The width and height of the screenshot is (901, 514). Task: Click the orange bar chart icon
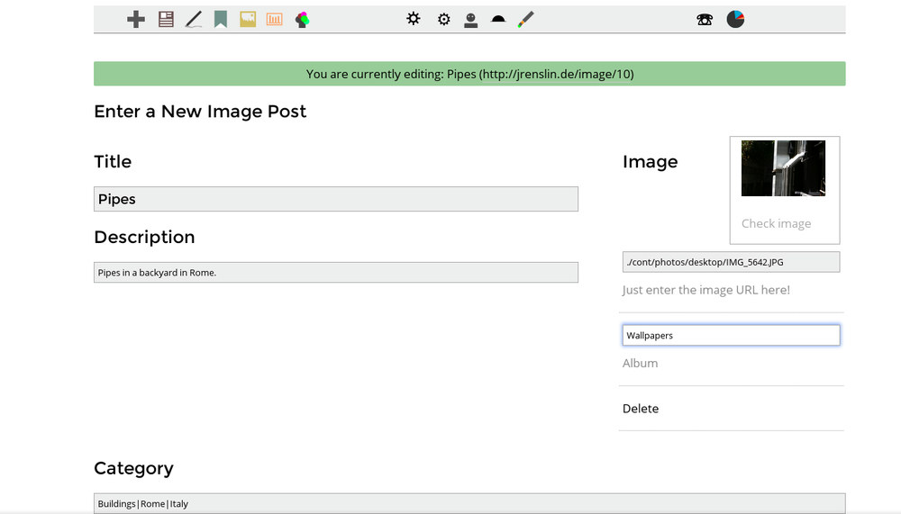[x=275, y=19]
